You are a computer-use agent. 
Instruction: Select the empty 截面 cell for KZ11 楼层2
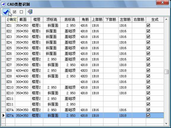pyautogui.click(x=23, y=99)
